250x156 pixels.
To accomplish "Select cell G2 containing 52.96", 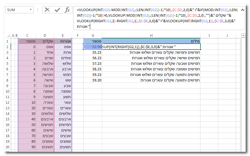I will click(93, 47).
